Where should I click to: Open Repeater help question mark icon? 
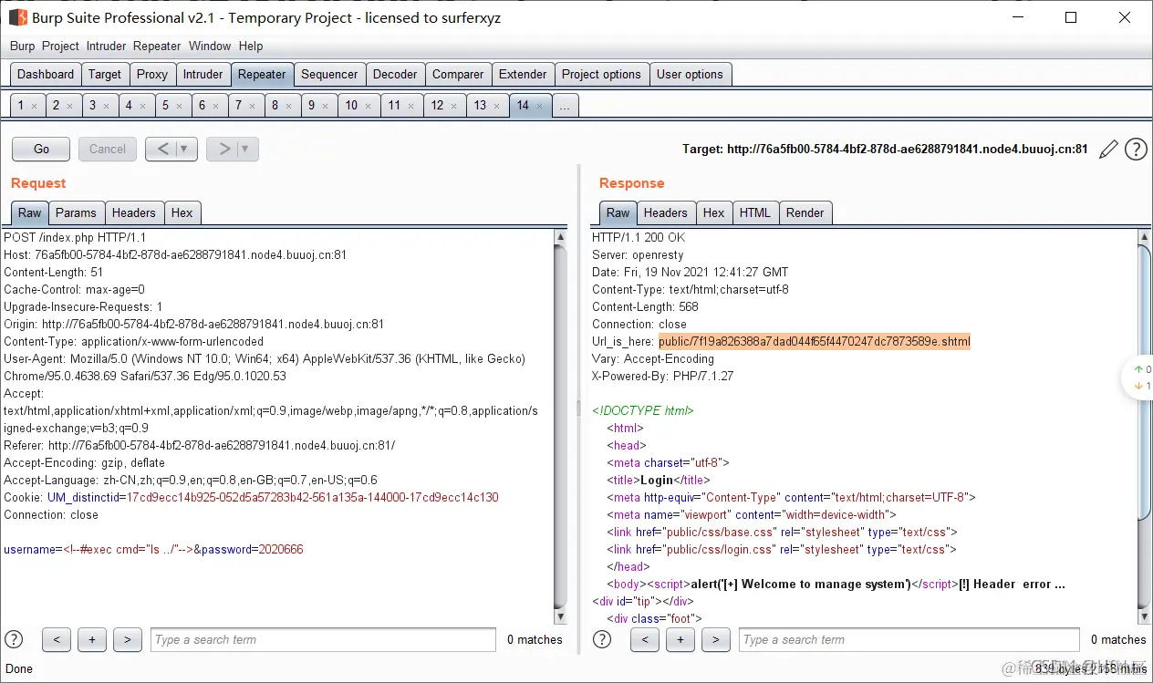(1136, 150)
